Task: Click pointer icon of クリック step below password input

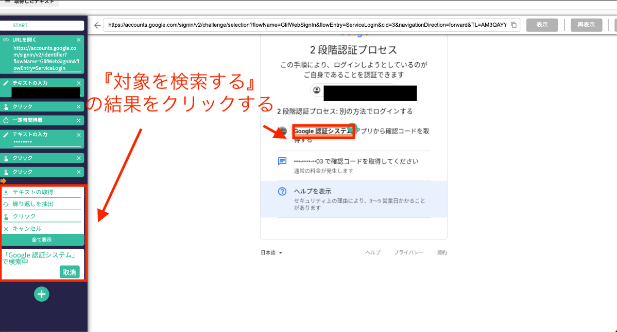Action: click(6, 158)
